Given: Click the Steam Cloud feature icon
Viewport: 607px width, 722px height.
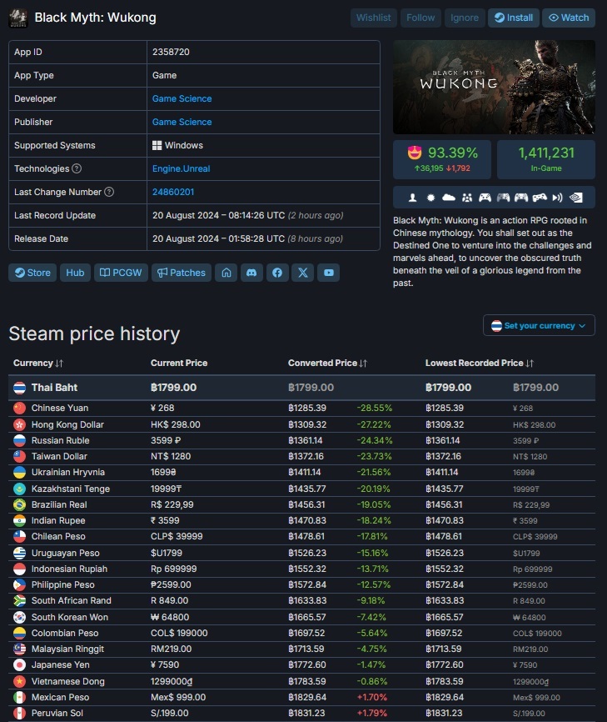Looking at the screenshot, I should pyautogui.click(x=448, y=198).
